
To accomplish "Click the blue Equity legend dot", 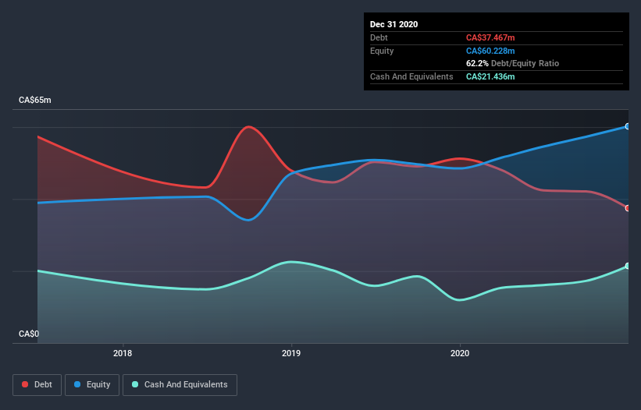I will 77,384.
